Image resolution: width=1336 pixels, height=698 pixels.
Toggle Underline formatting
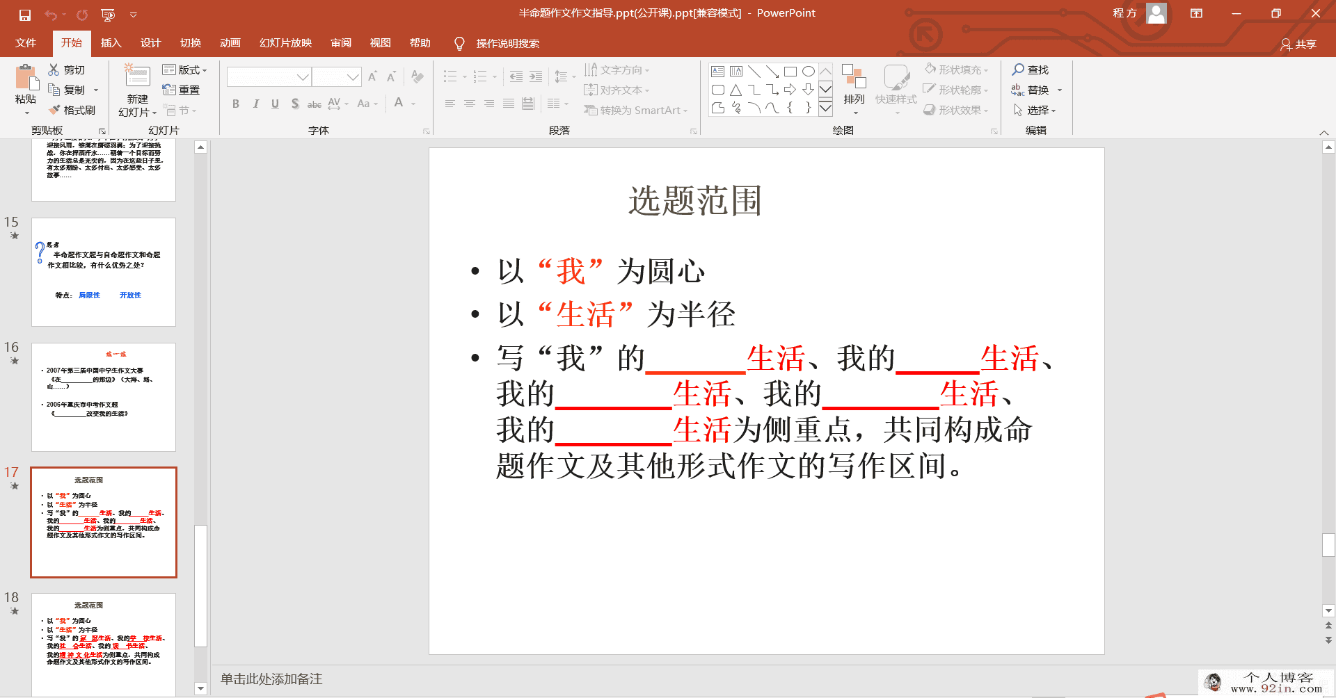coord(275,104)
